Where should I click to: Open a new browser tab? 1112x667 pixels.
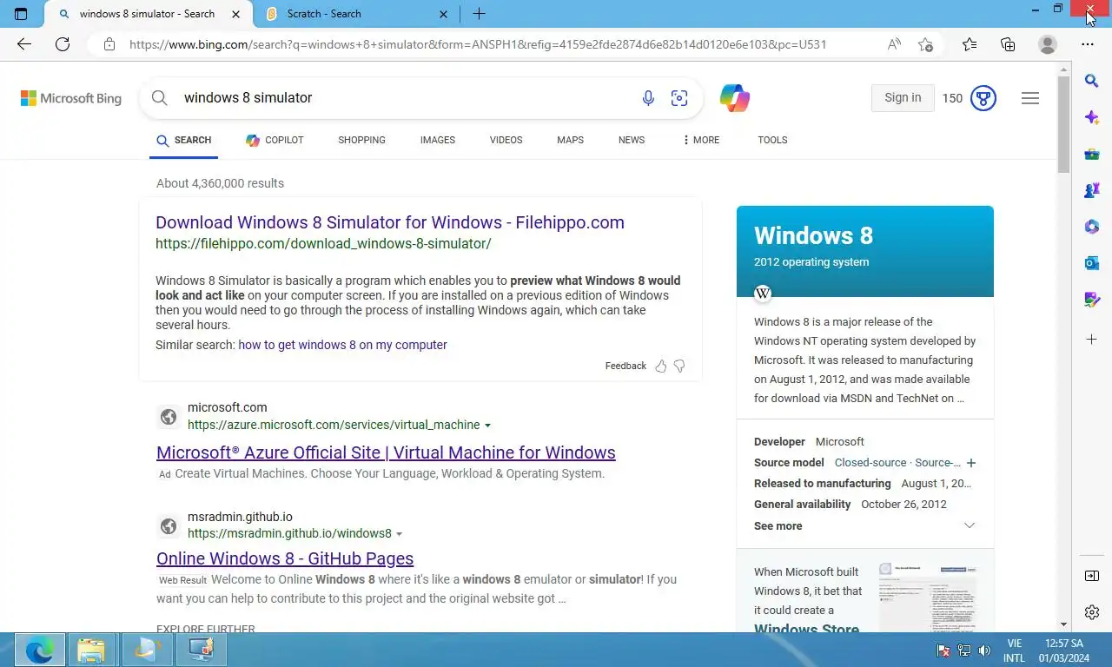tap(479, 14)
